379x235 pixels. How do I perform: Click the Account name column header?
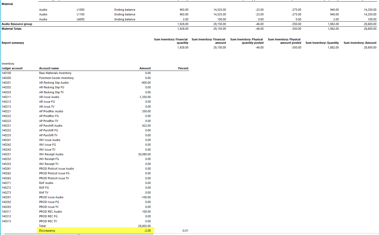49,68
